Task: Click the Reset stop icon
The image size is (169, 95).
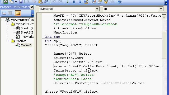Action: click(80, 2)
